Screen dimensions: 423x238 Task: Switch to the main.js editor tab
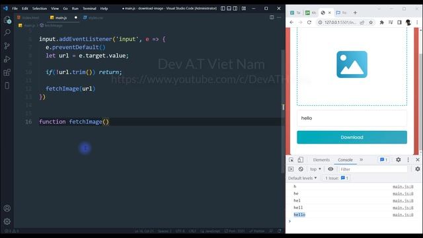coord(61,18)
